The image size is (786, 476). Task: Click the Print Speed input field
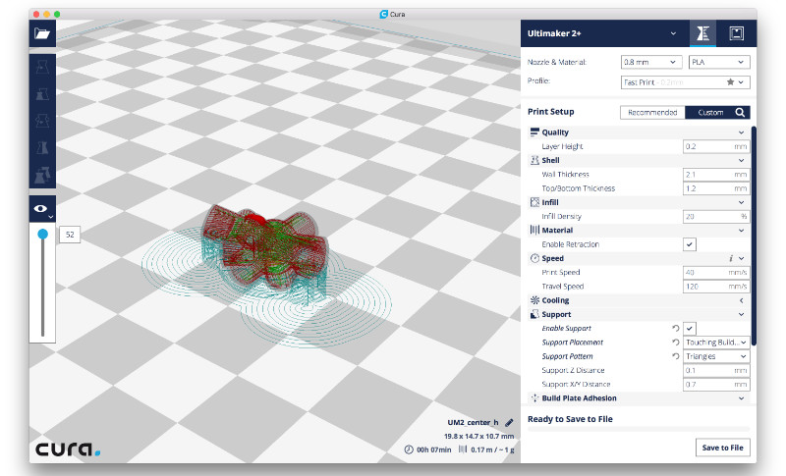pyautogui.click(x=716, y=272)
